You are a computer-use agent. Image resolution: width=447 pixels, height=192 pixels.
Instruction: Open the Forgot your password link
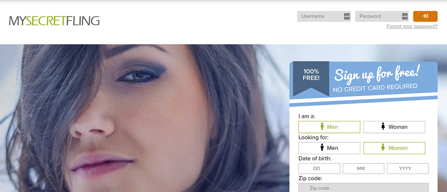412,26
